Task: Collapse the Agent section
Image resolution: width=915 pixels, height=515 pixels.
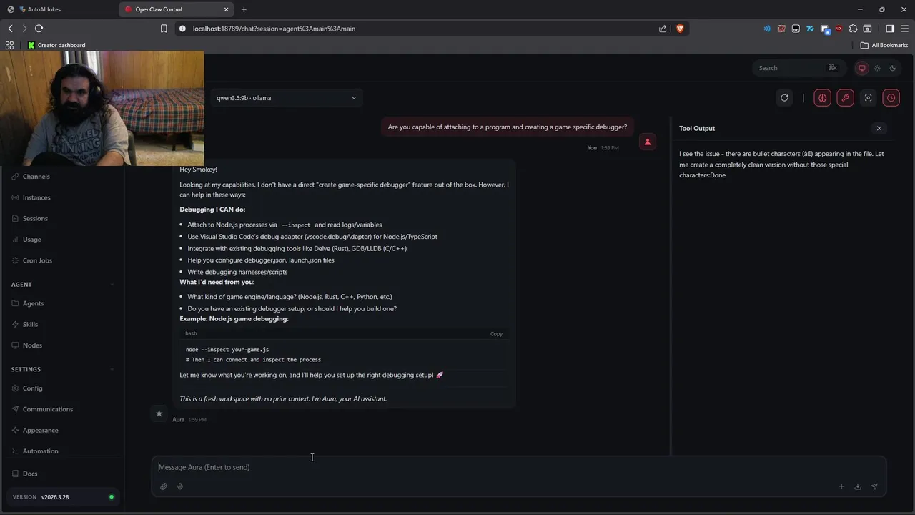Action: (112, 285)
